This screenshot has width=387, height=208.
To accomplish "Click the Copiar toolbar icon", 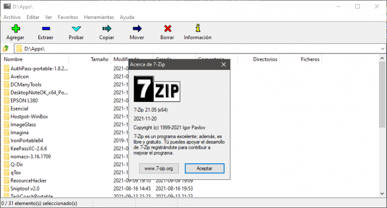I will pyautogui.click(x=106, y=29).
